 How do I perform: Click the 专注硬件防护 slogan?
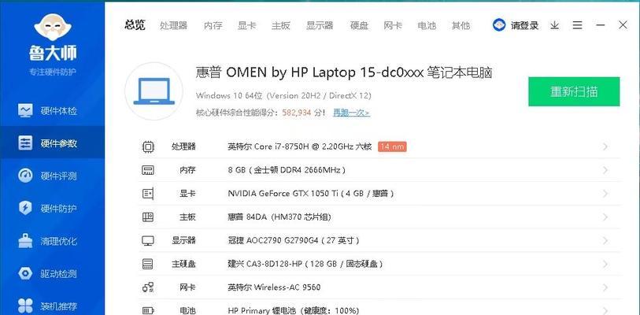(x=53, y=72)
